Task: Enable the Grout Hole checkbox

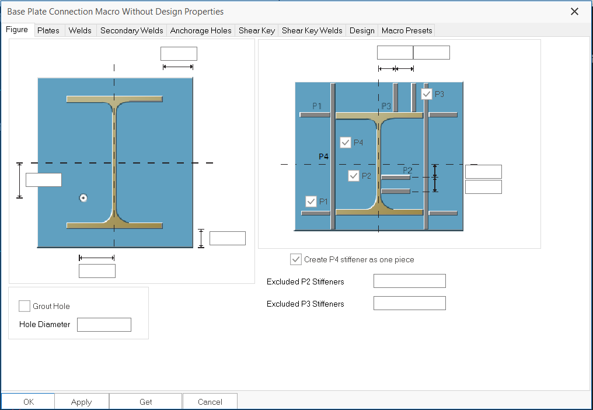Action: click(25, 306)
